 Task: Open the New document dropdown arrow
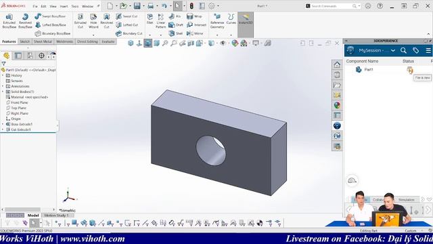(x=116, y=6)
